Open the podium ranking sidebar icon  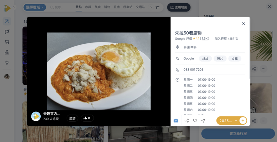7,52
